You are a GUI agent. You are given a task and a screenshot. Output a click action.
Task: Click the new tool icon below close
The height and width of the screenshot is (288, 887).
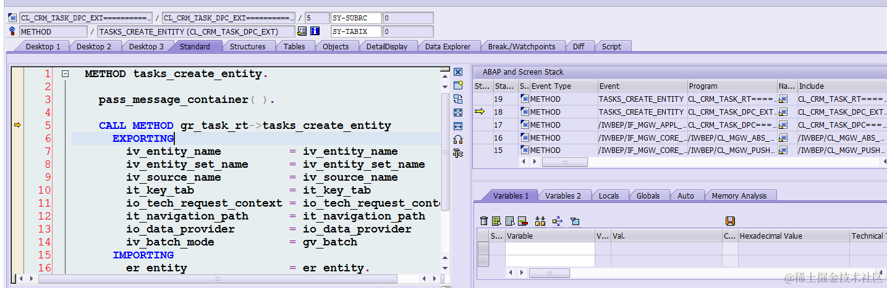pos(458,85)
